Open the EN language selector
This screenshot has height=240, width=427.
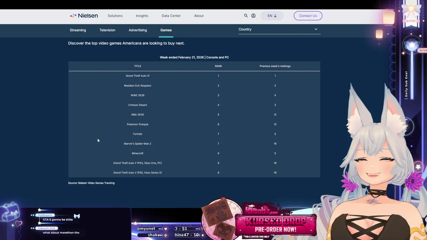(x=272, y=16)
